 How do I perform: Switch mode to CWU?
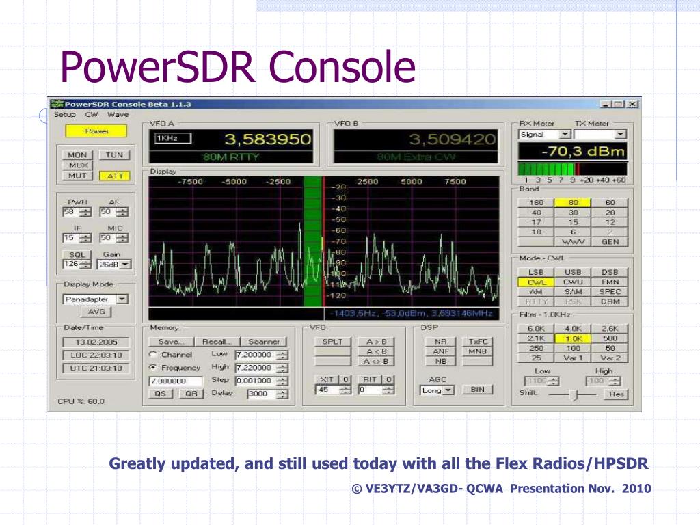pos(573,282)
